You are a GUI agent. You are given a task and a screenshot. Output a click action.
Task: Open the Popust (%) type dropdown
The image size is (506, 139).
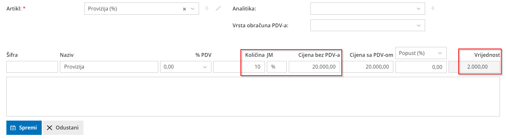click(421, 53)
